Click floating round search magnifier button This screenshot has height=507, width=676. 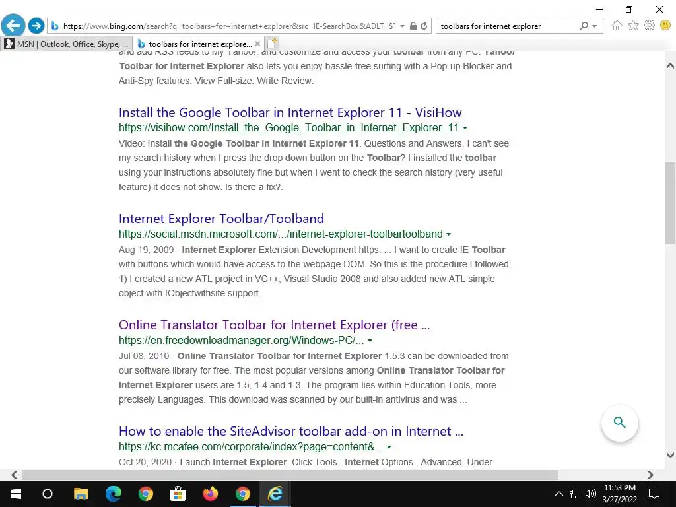pyautogui.click(x=619, y=422)
